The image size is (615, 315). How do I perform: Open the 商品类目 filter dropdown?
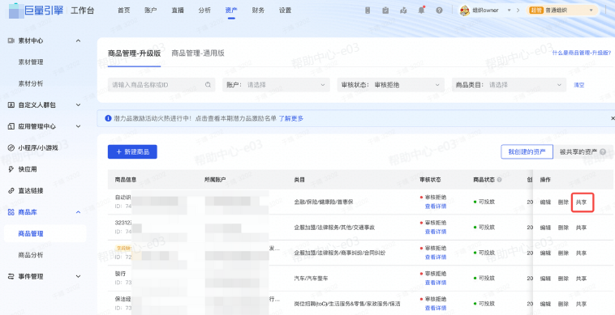click(x=509, y=85)
